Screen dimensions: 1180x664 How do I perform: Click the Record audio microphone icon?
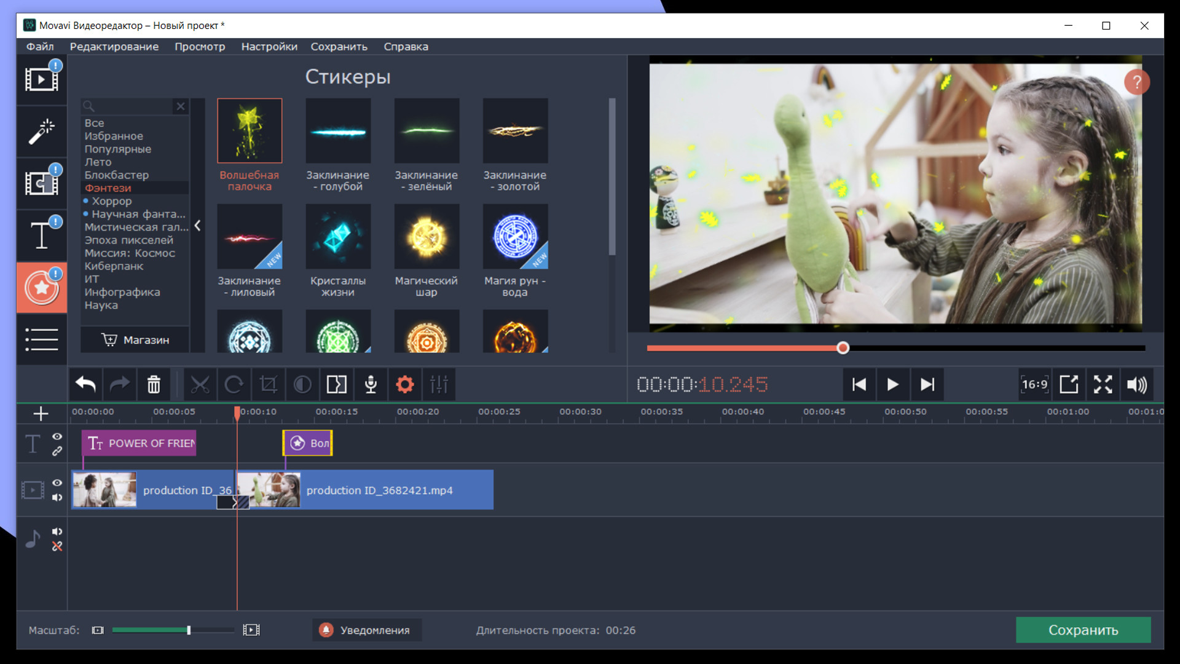(x=371, y=385)
